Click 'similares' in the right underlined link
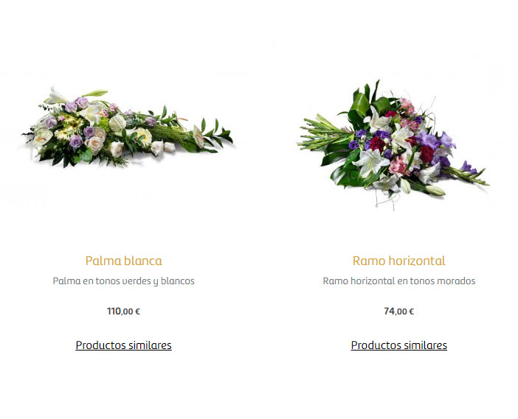This screenshot has width=518, height=419. click(425, 345)
